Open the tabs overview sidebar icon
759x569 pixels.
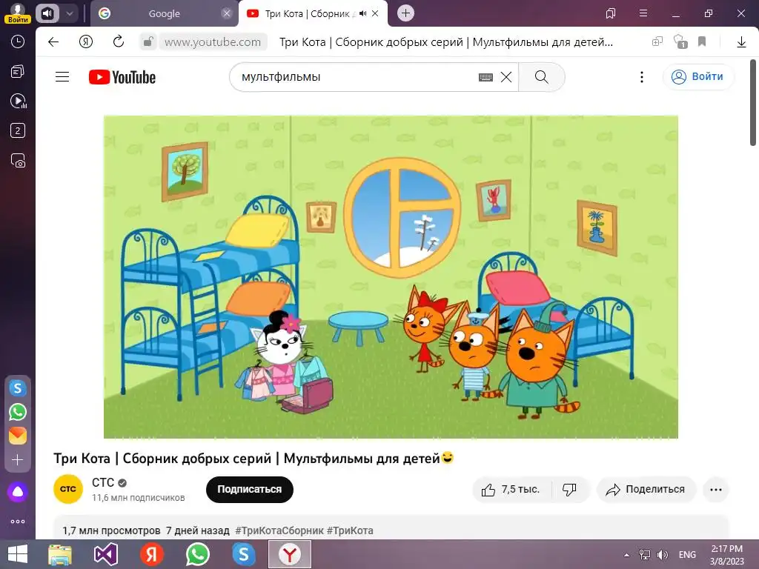pyautogui.click(x=18, y=72)
